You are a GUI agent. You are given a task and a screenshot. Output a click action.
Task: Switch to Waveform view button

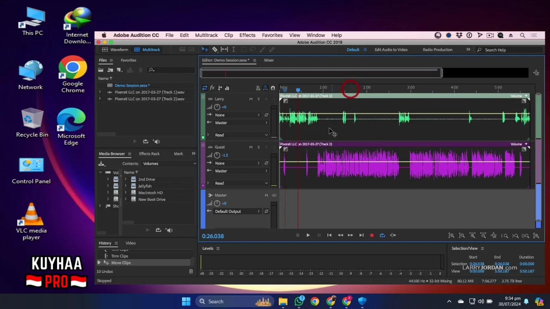click(x=115, y=50)
